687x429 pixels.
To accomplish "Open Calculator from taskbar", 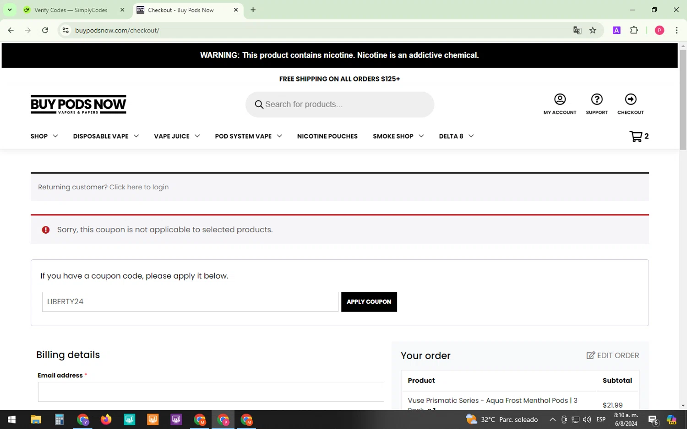I will tap(59, 419).
